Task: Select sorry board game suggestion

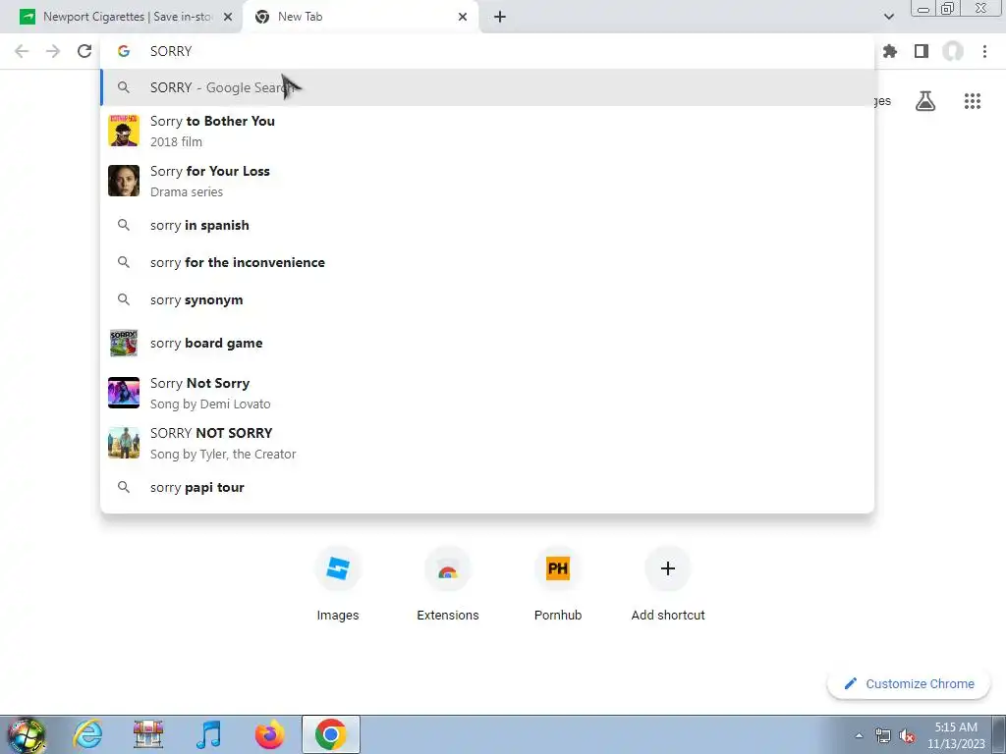Action: [487, 343]
